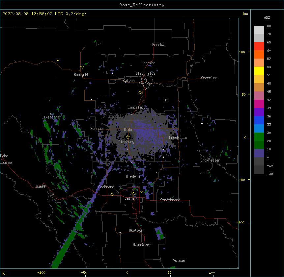
Task: Click the 60 dBZ red color swatch
Action: point(259,46)
